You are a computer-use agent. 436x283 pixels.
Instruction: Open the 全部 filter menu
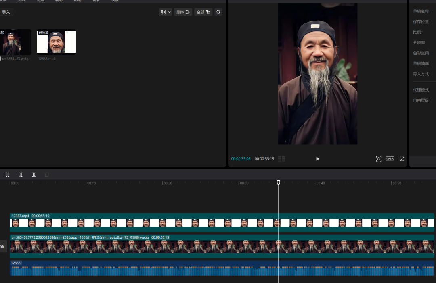tap(203, 12)
